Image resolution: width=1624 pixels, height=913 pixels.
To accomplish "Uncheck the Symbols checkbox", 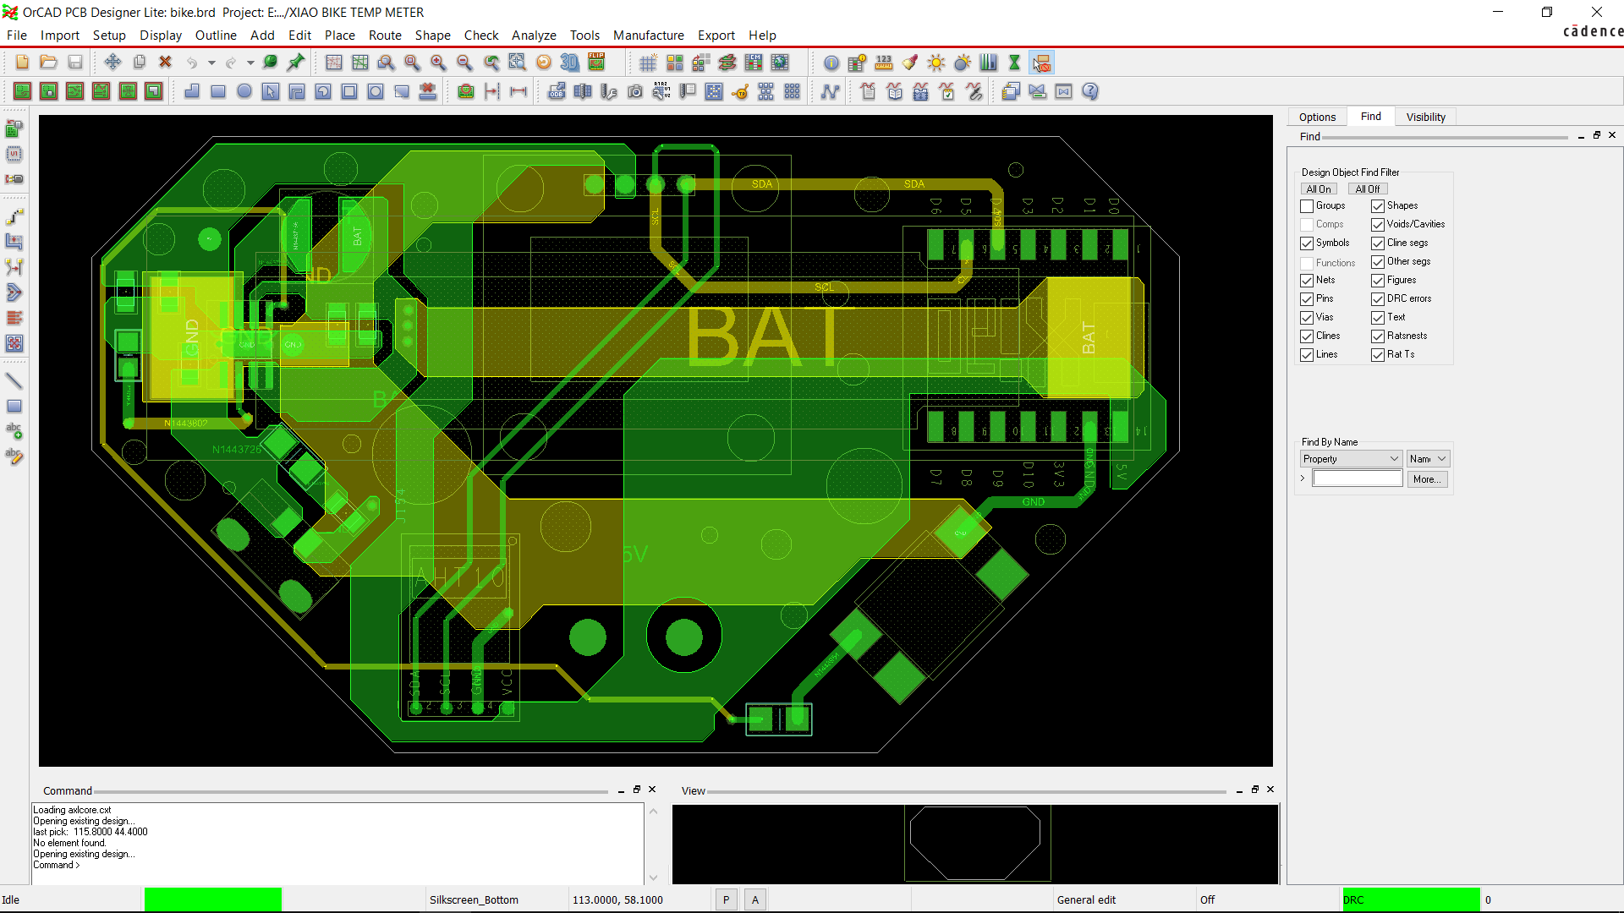I will coord(1307,243).
